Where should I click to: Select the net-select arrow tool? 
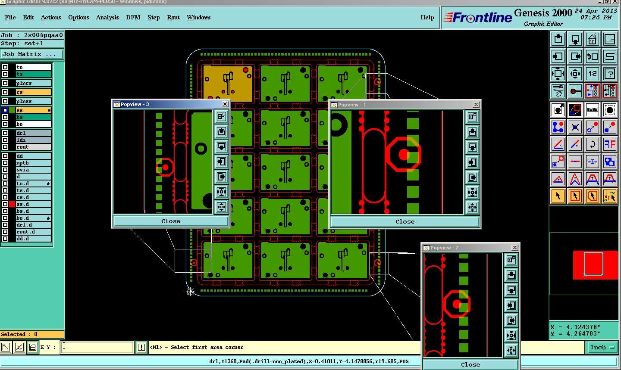[x=610, y=196]
